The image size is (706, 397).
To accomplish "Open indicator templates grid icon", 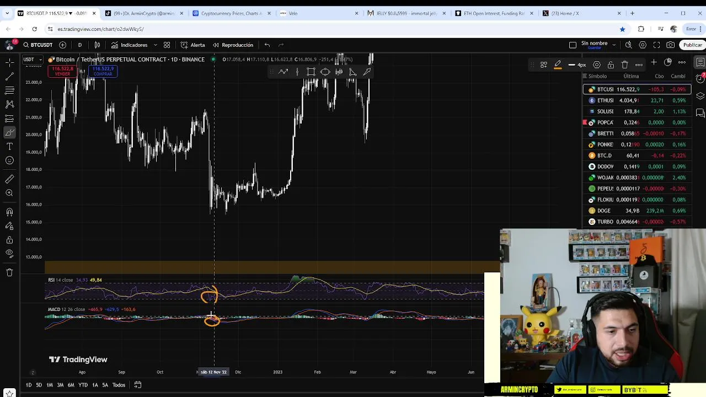I will [167, 45].
